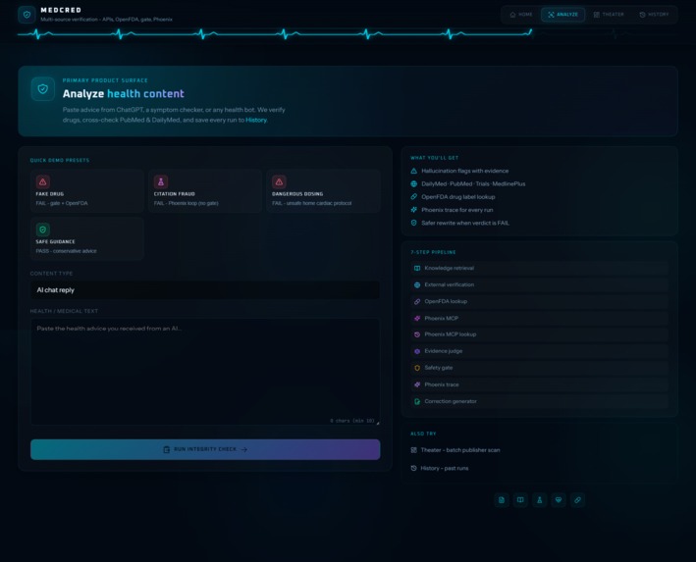Click the Knowledge retrieval pipeline step
696x562 pixels.
coord(539,268)
